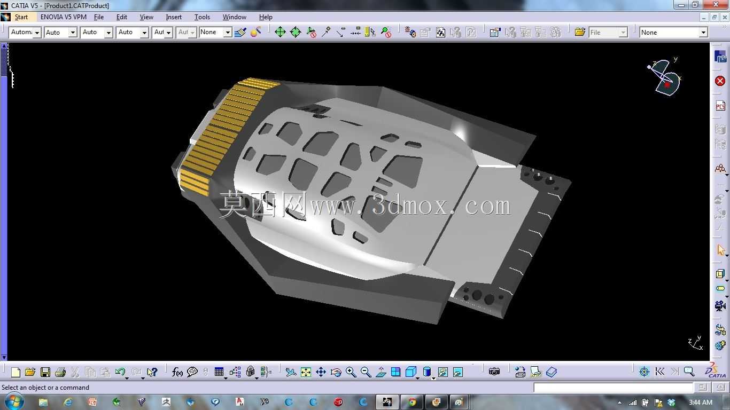
Task: Open Chrome from the taskbar
Action: [x=412, y=402]
